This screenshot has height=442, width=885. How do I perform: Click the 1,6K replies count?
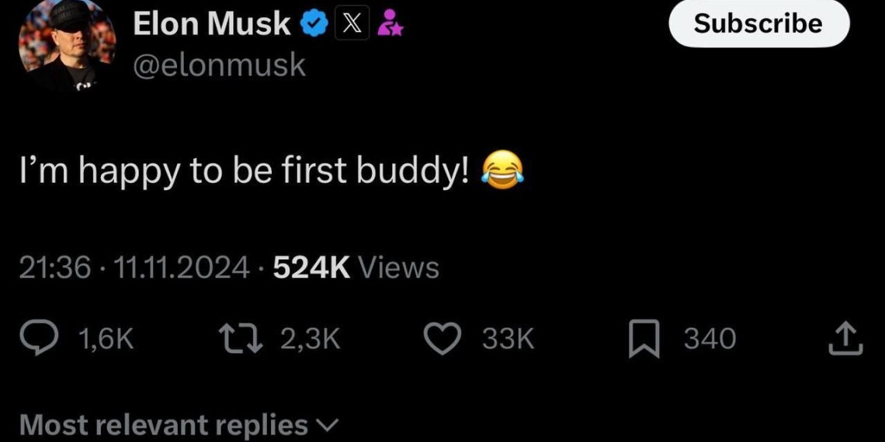pyautogui.click(x=106, y=339)
